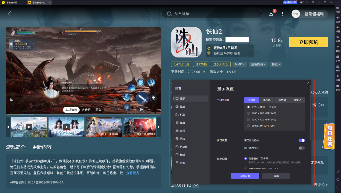
Task: Open 网络 settings section
Action: [191, 139]
